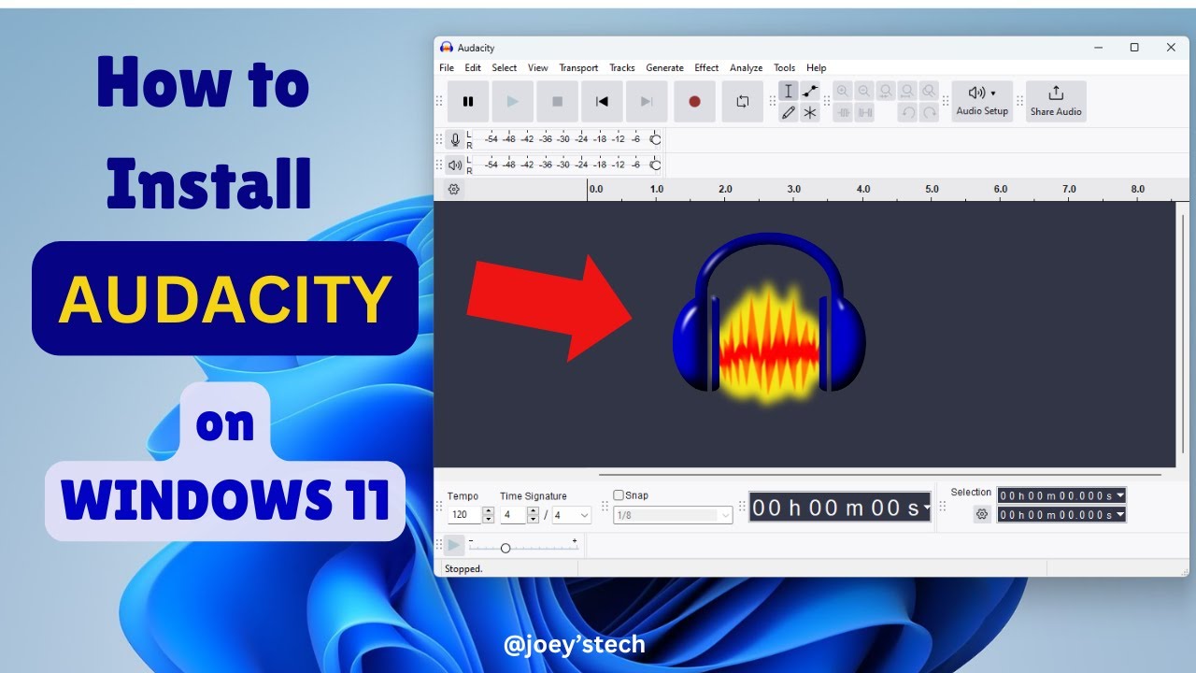Image resolution: width=1196 pixels, height=673 pixels.
Task: Open the View menu
Action: point(538,67)
